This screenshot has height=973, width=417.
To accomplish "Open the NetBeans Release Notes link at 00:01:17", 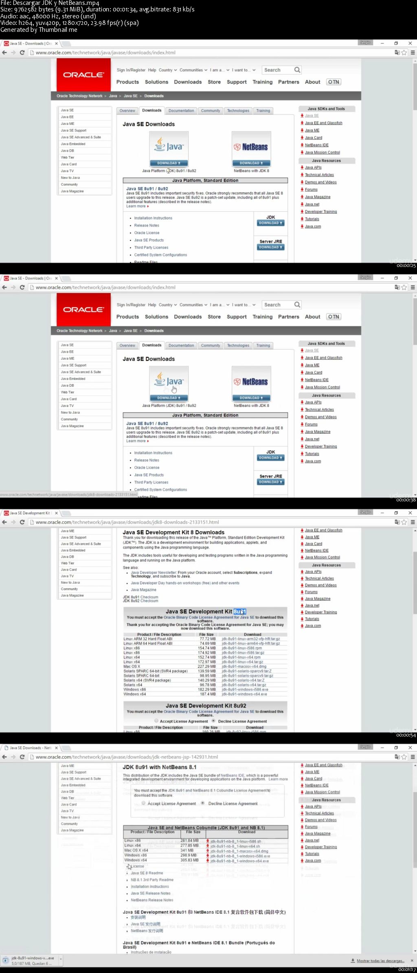I will 152,900.
